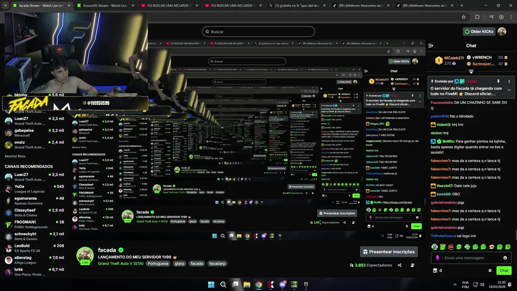517x291 pixels.
Task: Open the outermost 'Grand Theft Auto V (GTA)' category link
Action: (121, 264)
